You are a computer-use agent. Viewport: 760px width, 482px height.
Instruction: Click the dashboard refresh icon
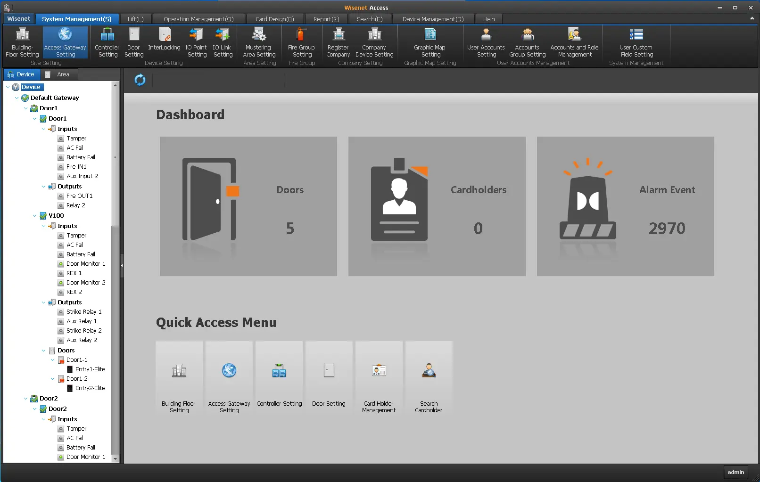(x=140, y=80)
